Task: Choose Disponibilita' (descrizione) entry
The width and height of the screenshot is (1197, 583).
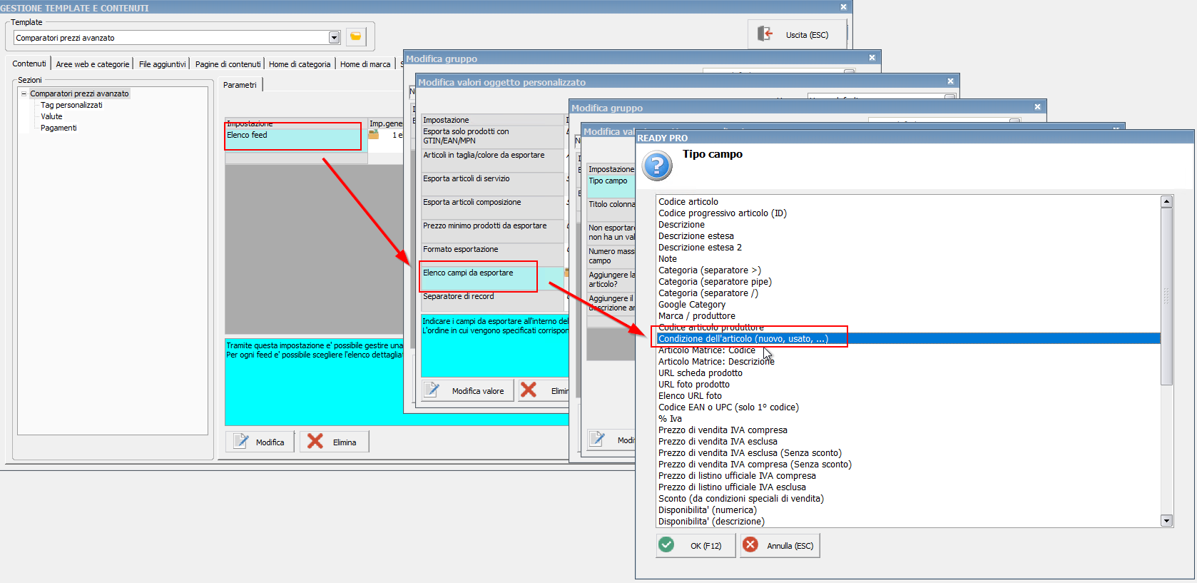Action: [x=711, y=522]
